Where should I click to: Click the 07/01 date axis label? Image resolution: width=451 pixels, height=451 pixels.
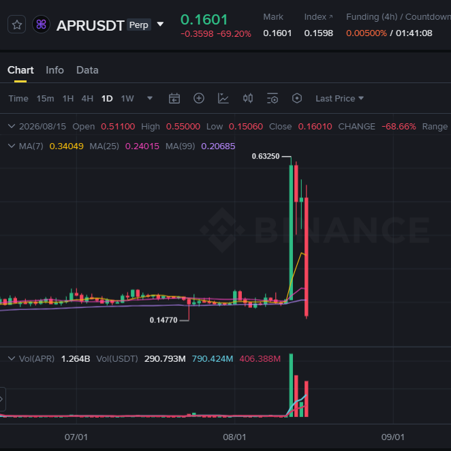click(76, 437)
